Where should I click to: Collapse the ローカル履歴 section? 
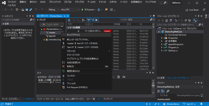(68, 27)
